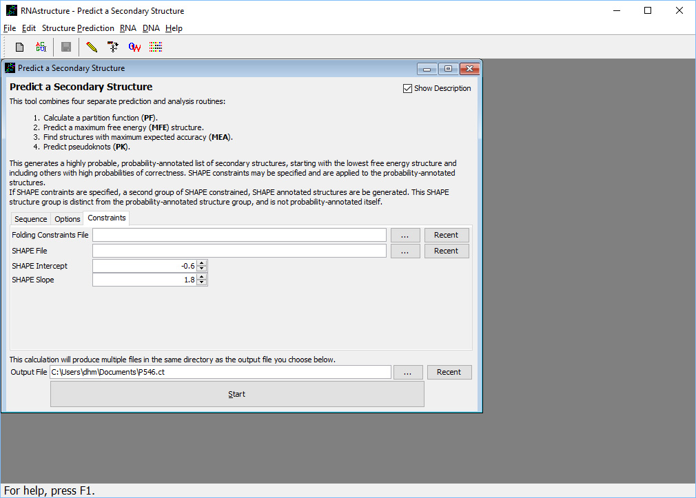
Task: Browse for a SHAPE File
Action: 405,251
